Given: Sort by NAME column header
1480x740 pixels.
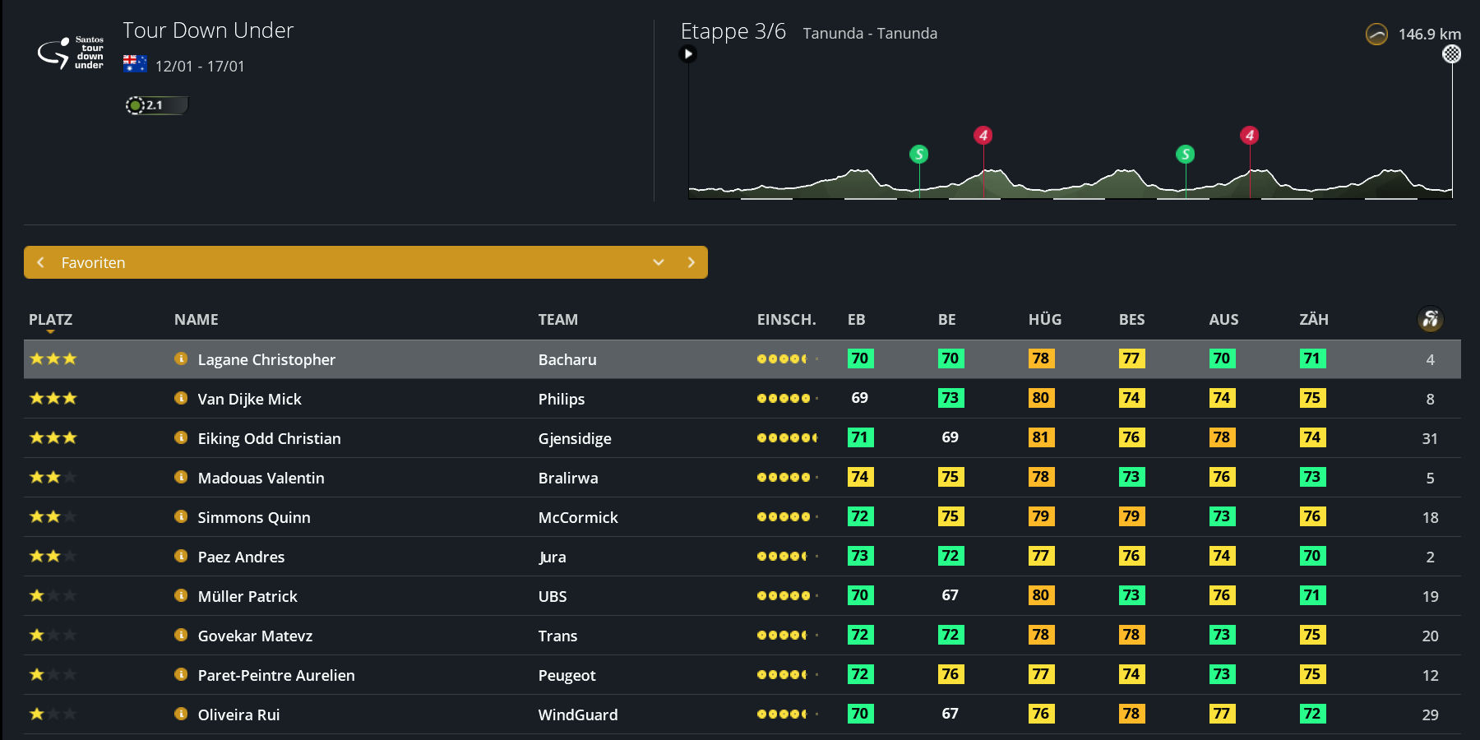Looking at the screenshot, I should (x=197, y=320).
